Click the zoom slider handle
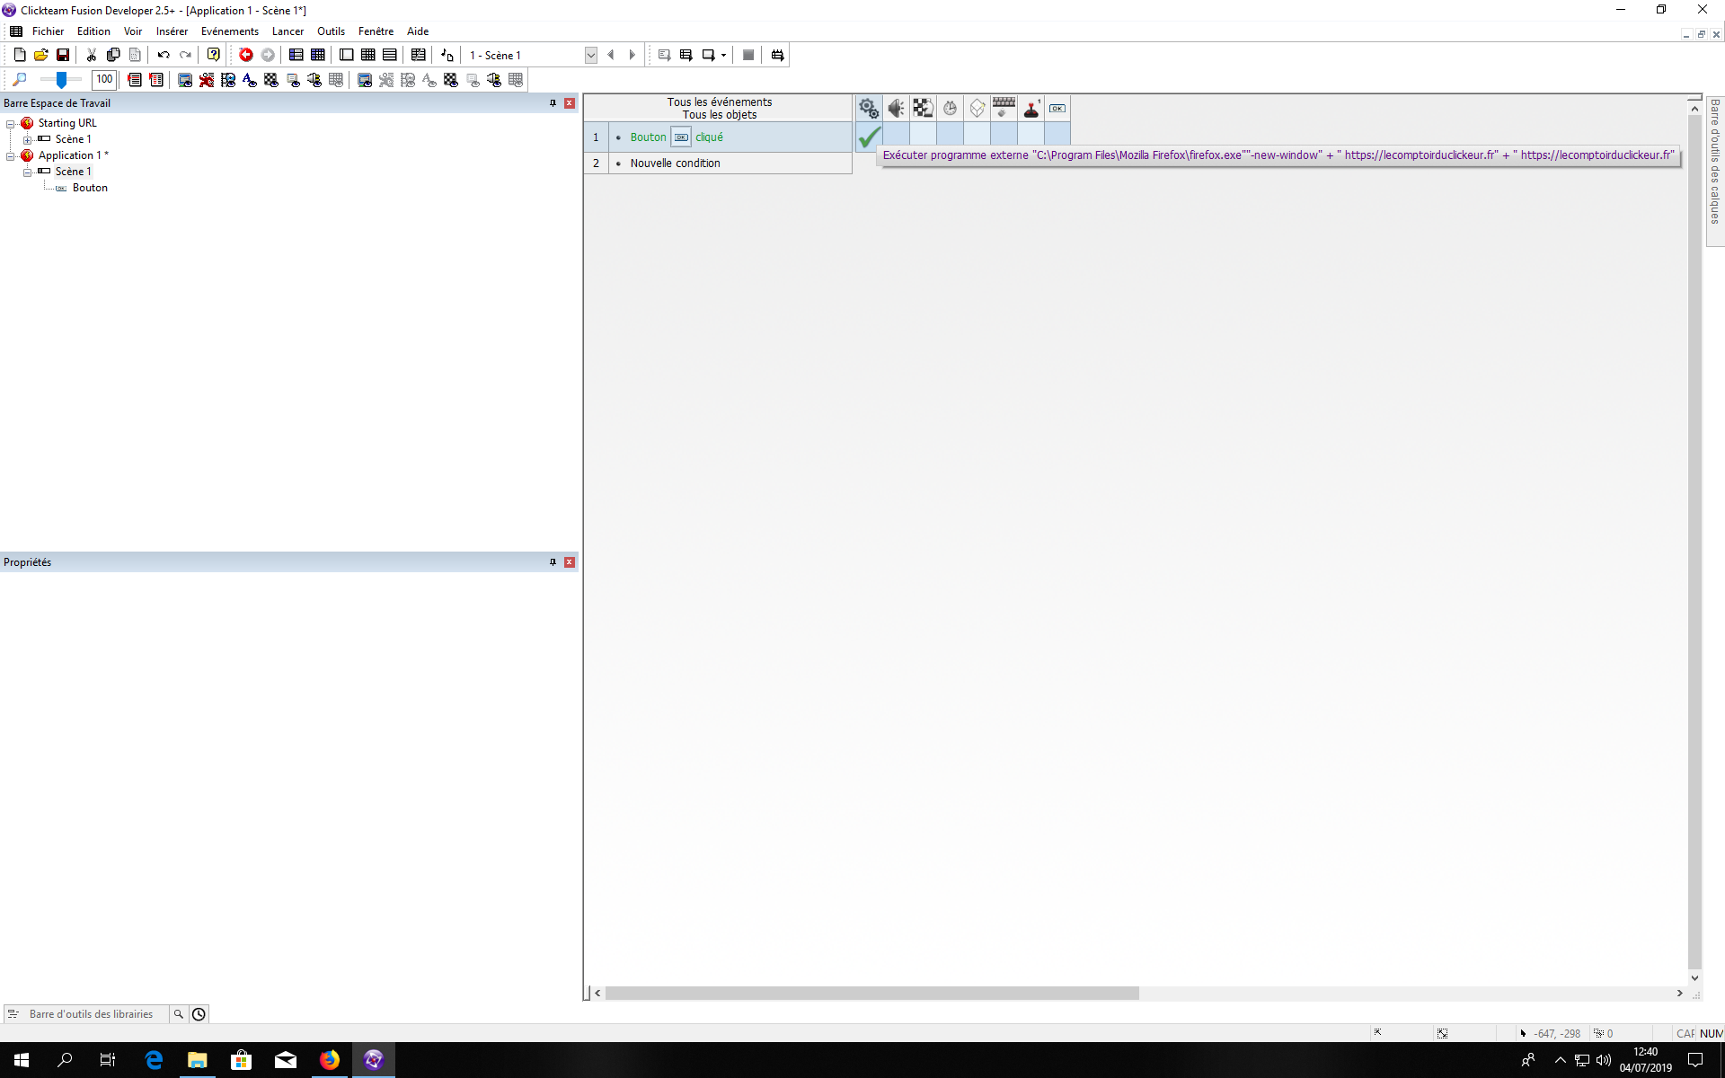Image resolution: width=1725 pixels, height=1078 pixels. [61, 80]
